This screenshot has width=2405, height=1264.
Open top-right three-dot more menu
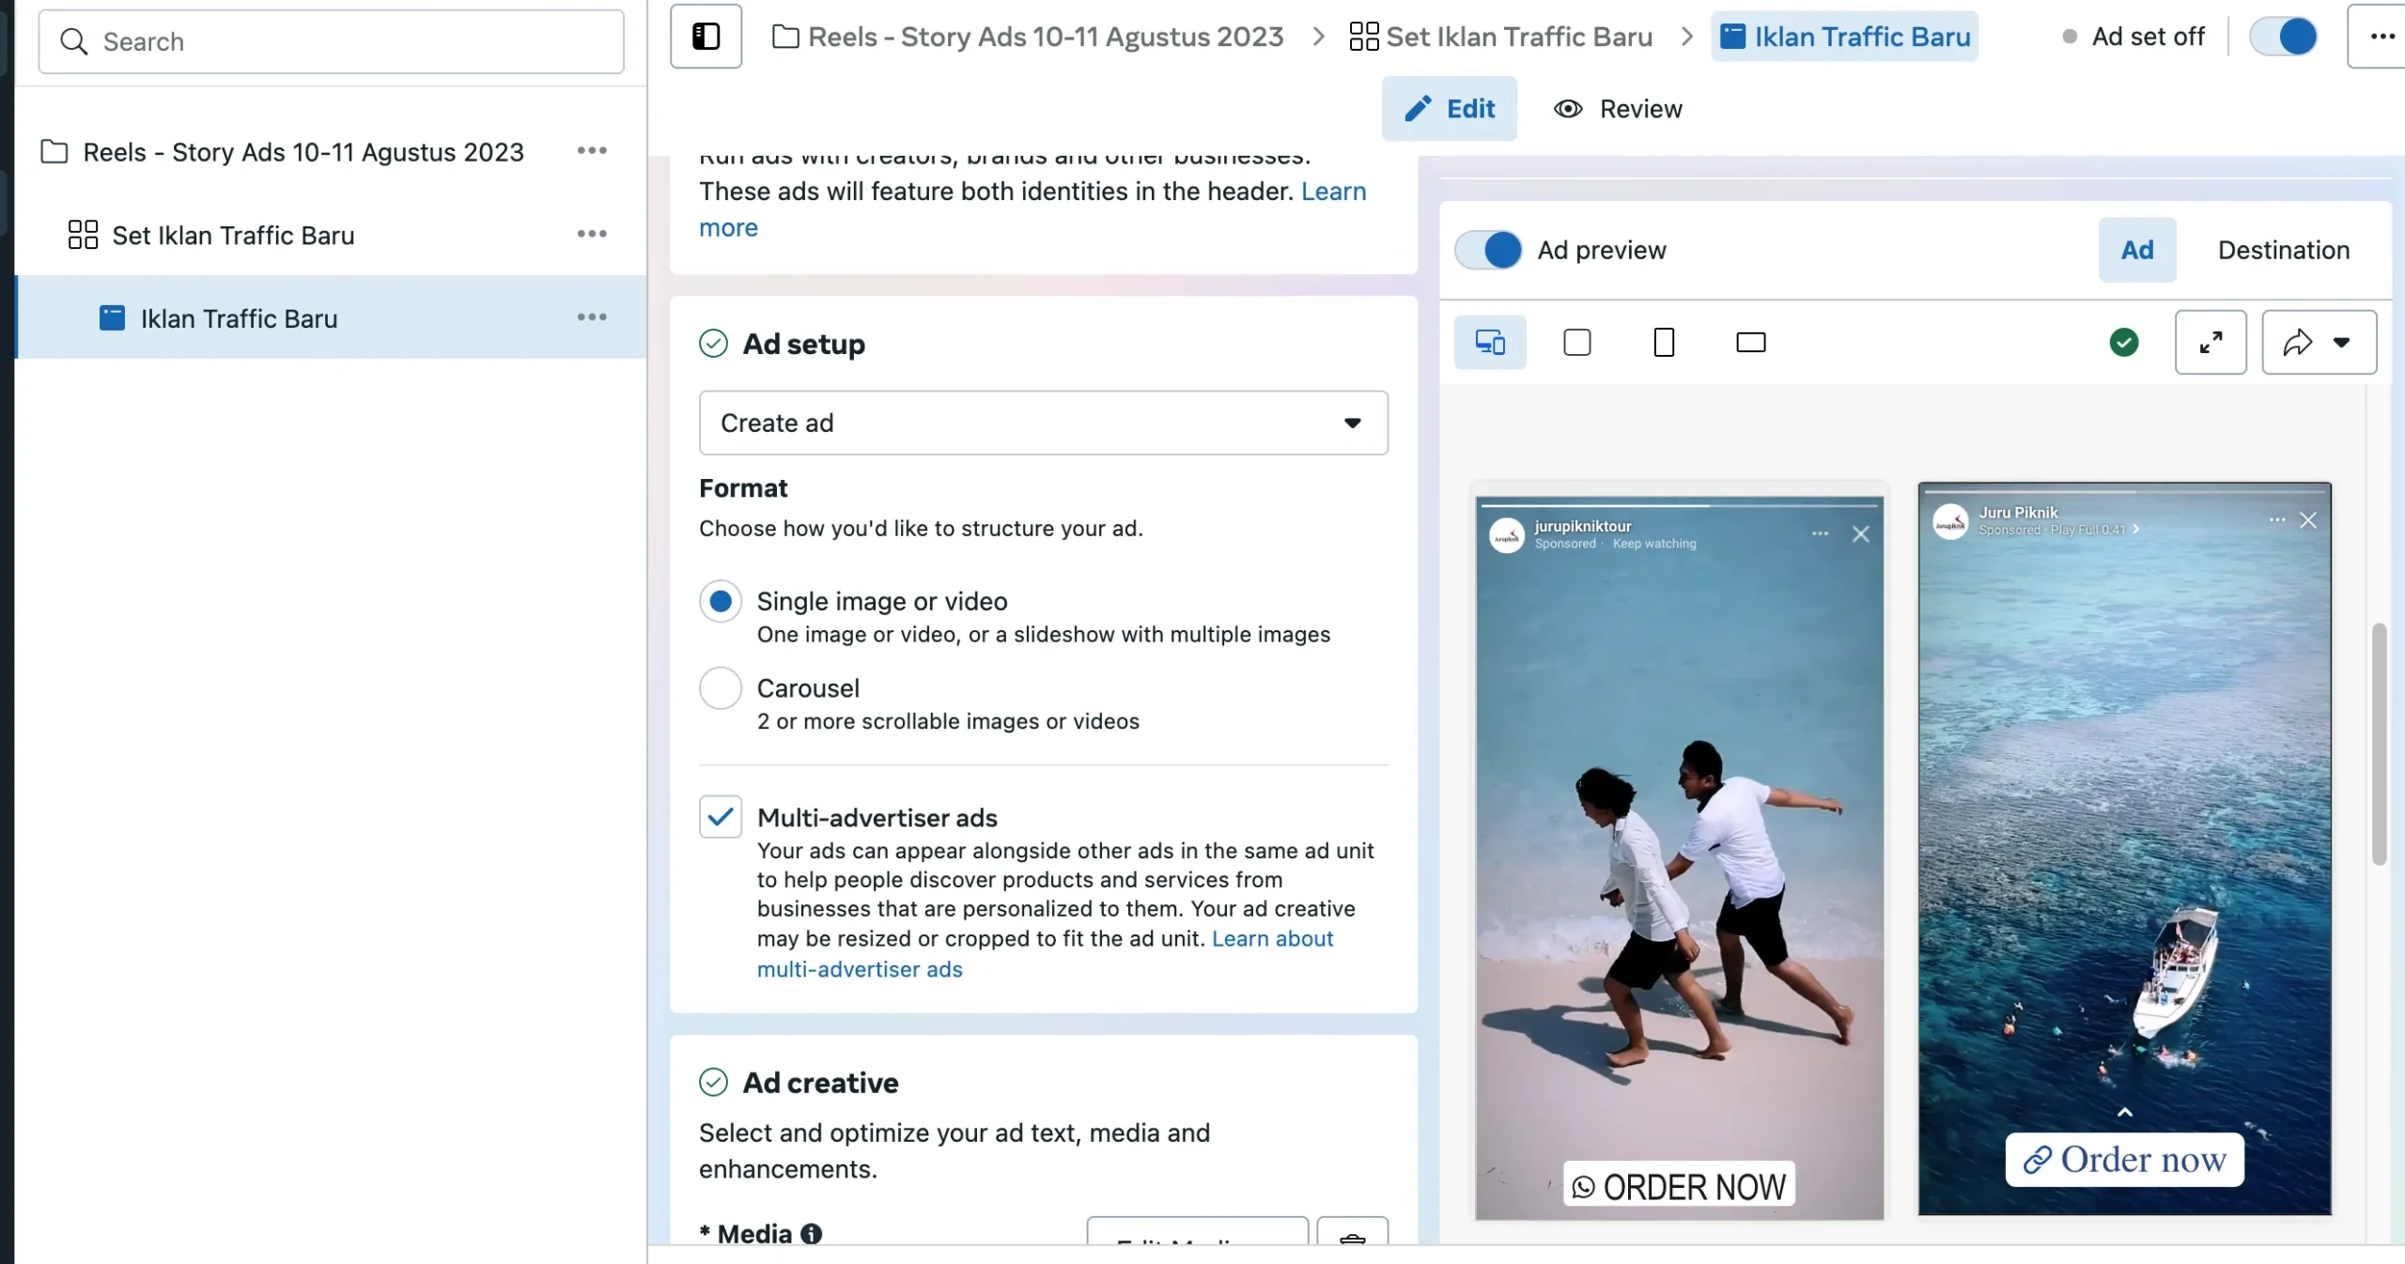pos(2382,37)
